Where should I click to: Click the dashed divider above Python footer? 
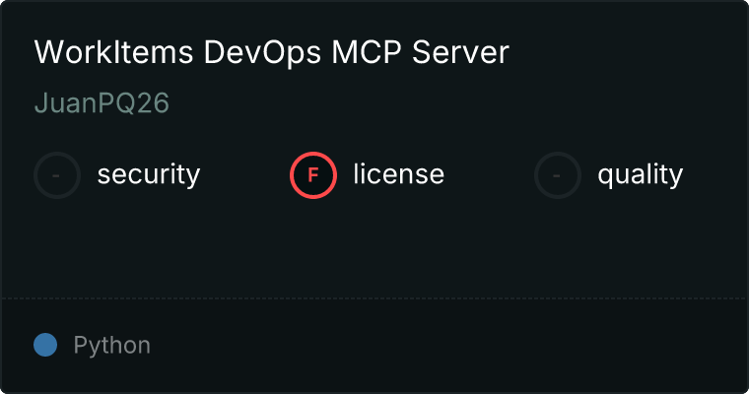(x=374, y=297)
